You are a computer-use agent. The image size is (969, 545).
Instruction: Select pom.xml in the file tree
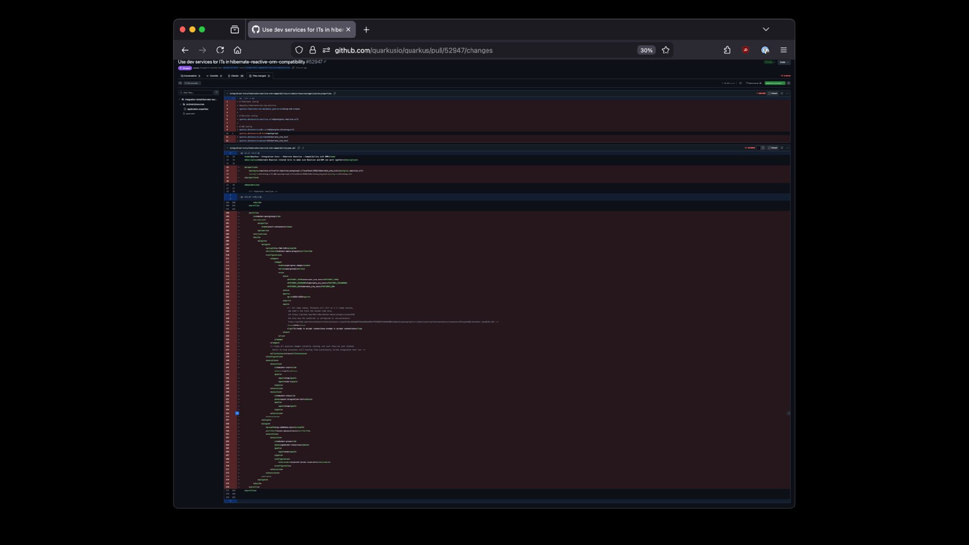point(190,114)
